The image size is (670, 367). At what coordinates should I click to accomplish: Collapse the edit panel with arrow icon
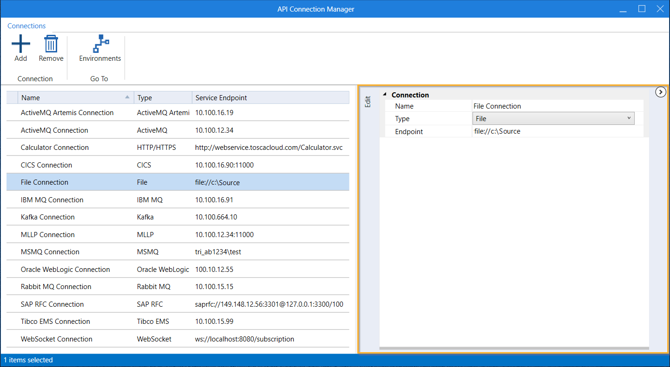coord(660,92)
